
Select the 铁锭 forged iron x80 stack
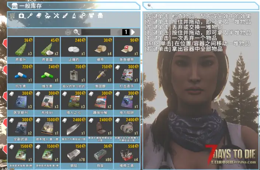click(100, 156)
